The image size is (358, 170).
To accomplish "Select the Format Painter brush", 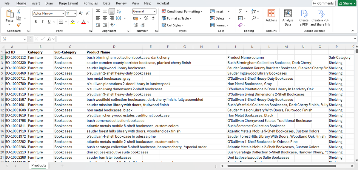I will coord(19,25).
